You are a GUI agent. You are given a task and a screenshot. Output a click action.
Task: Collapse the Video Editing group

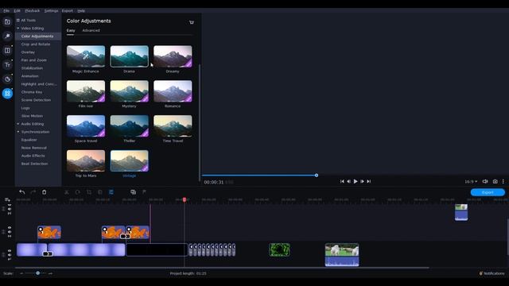pyautogui.click(x=18, y=29)
